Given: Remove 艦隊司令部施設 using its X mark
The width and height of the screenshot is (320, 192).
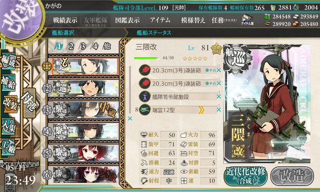Looking at the screenshot, I should [219, 97].
